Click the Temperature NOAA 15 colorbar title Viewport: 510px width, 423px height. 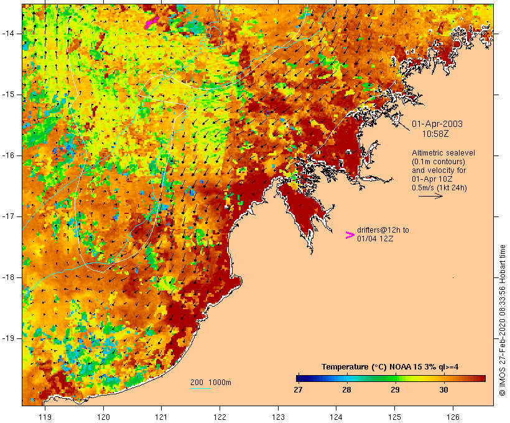(x=390, y=367)
